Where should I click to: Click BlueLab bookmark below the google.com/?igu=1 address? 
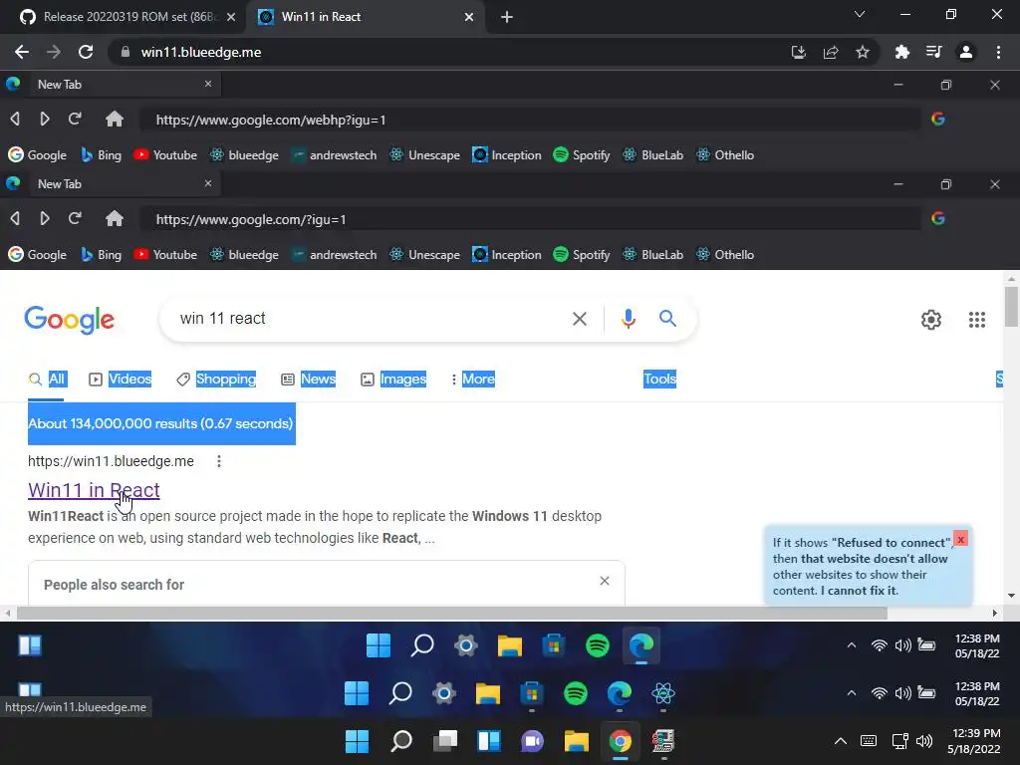[x=653, y=254]
